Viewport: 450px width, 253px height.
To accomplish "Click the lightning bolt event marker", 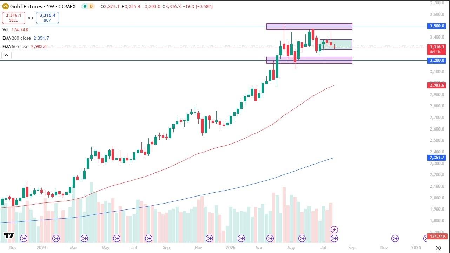I will pos(334,229).
